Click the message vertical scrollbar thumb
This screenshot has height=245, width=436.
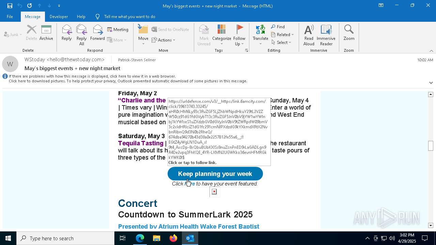pyautogui.click(x=431, y=146)
